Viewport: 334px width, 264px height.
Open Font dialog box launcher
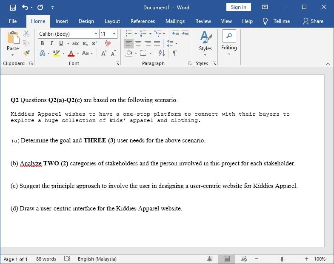[x=117, y=63]
